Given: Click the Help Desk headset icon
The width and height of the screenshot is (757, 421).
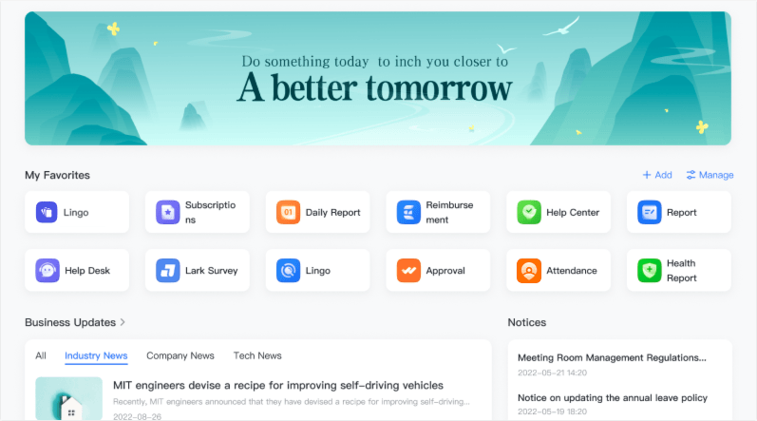Looking at the screenshot, I should coord(47,270).
